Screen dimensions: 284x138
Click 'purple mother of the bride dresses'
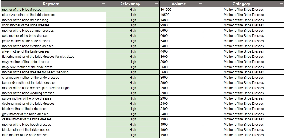54,98
